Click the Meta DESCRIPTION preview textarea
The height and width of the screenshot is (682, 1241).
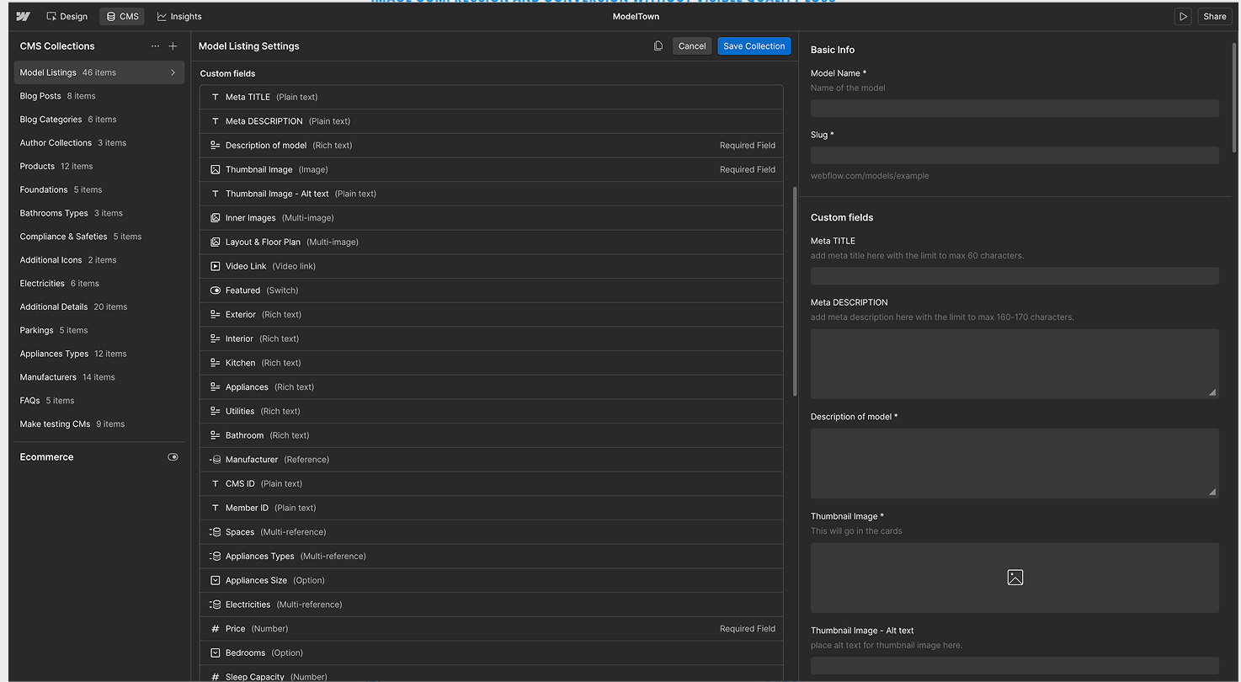pos(1015,364)
